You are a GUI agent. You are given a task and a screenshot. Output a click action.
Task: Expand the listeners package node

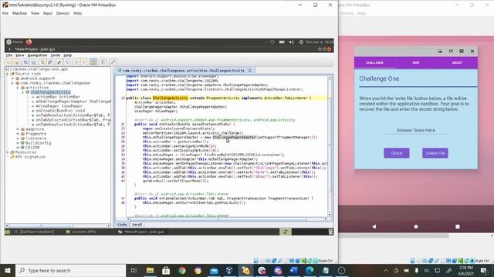click(x=18, y=138)
